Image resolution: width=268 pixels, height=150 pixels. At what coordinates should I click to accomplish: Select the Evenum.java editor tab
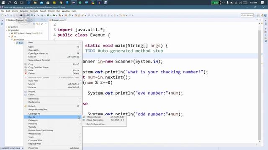click(x=58, y=20)
